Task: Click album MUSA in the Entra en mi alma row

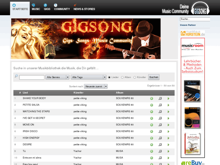Action: [x=120, y=158]
